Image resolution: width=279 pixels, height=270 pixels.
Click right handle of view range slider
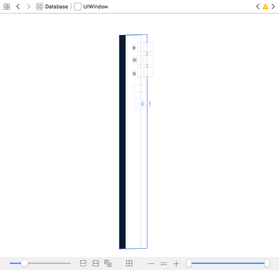(x=267, y=263)
